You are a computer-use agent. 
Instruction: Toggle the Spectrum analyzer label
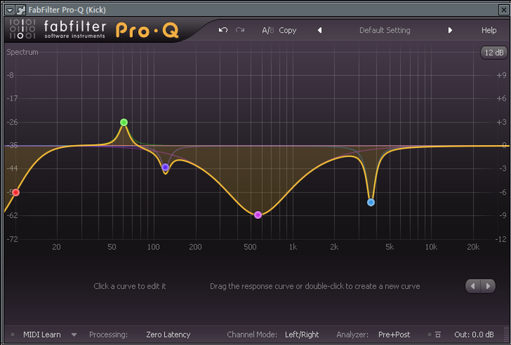(23, 52)
